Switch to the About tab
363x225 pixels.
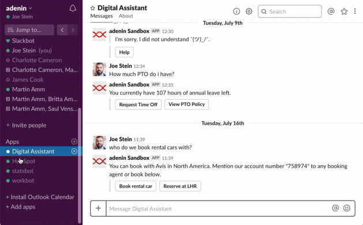click(x=126, y=16)
